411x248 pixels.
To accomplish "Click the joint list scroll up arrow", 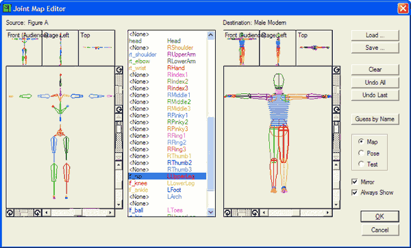I will [x=211, y=35].
